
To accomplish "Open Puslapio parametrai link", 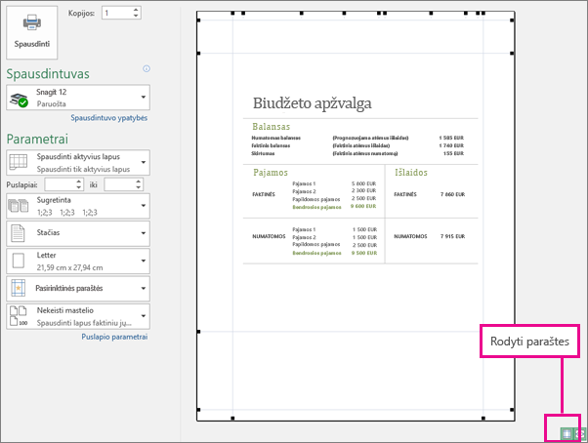I will click(114, 337).
